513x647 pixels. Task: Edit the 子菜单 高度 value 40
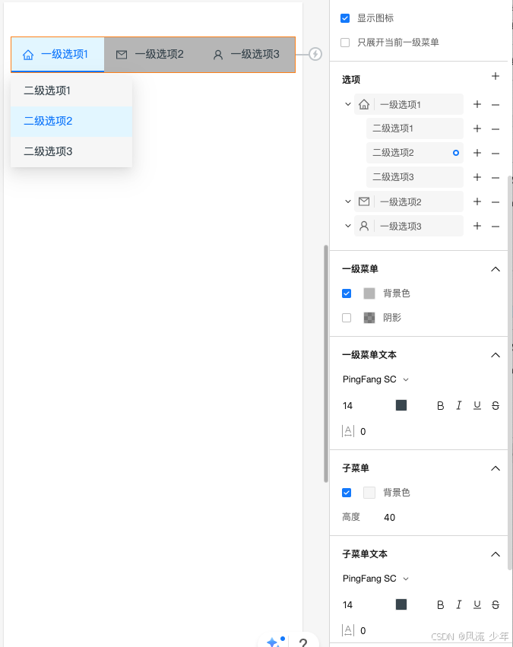point(390,518)
